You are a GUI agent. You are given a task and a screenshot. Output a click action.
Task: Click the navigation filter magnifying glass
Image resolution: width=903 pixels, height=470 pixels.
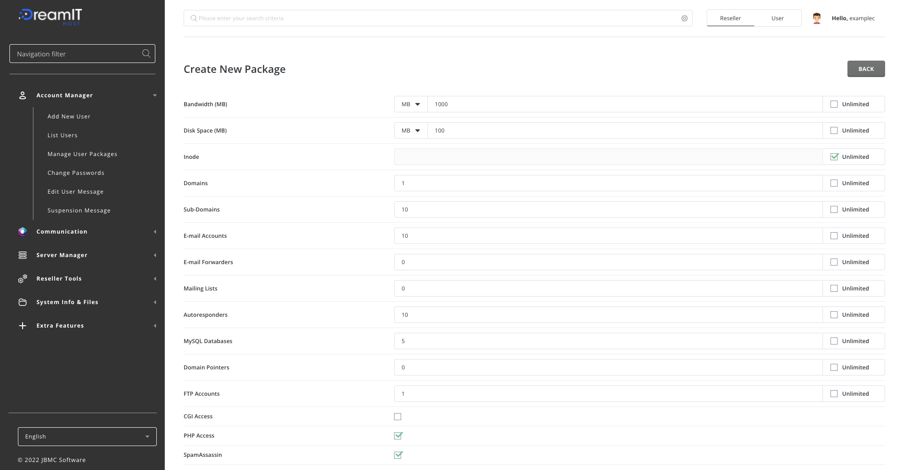point(146,54)
